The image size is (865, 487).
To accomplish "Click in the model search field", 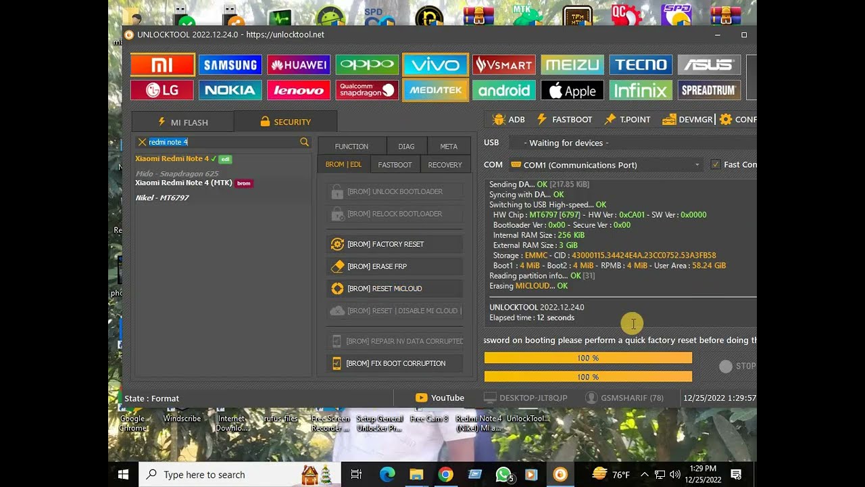I will click(223, 142).
